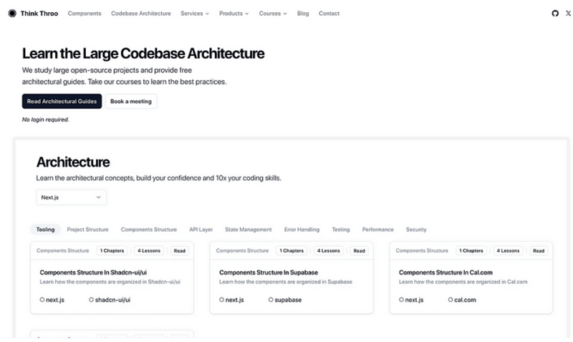Image resolution: width=573 pixels, height=342 pixels.
Task: Click the Book a meeting button
Action: [131, 102]
